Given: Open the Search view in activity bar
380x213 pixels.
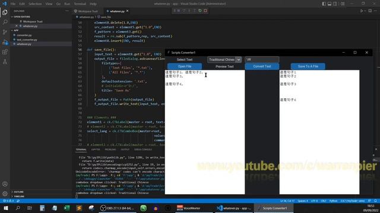Looking at the screenshot, I should 5,22.
